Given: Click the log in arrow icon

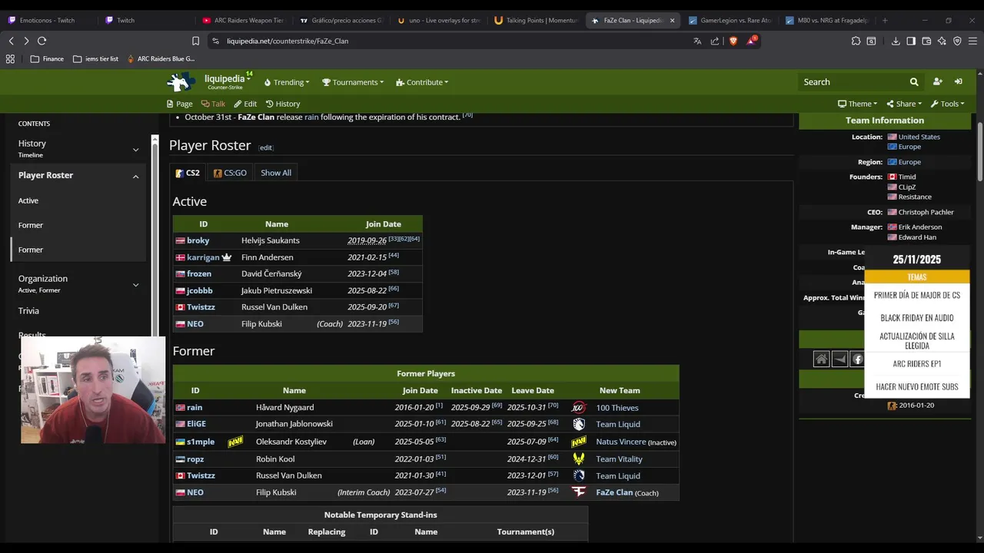Looking at the screenshot, I should (959, 81).
